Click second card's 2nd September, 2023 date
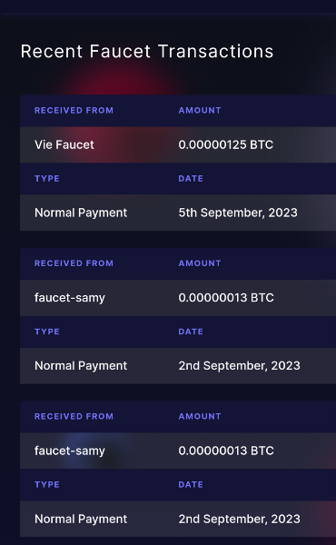Screen dimensions: 336x545 point(240,366)
